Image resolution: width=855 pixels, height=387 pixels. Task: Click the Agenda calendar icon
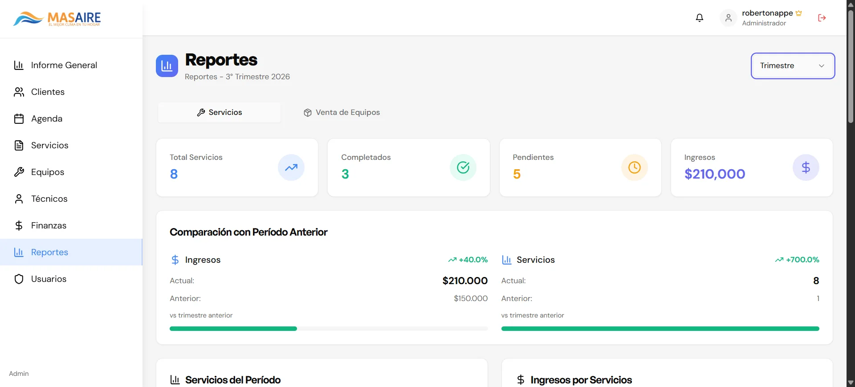(x=19, y=119)
